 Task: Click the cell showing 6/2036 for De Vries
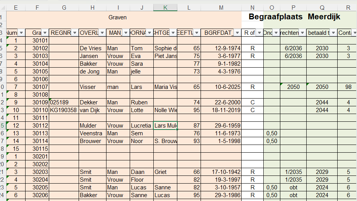pyautogui.click(x=293, y=48)
